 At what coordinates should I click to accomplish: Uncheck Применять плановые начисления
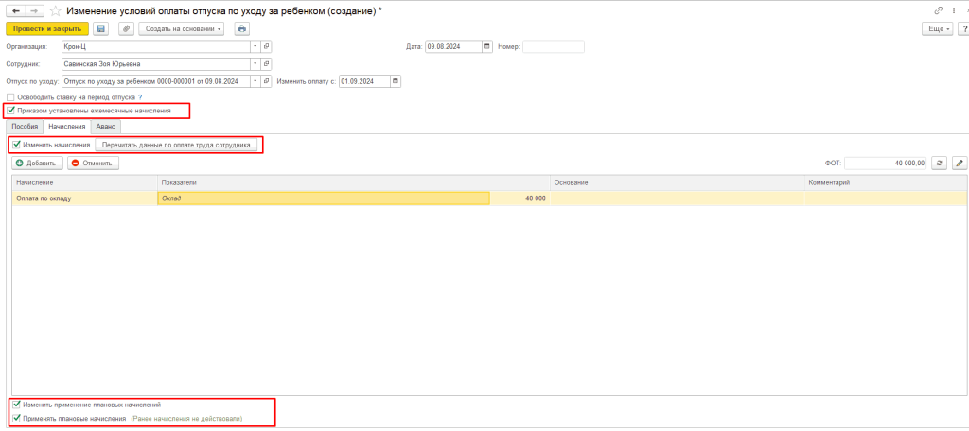(x=17, y=417)
